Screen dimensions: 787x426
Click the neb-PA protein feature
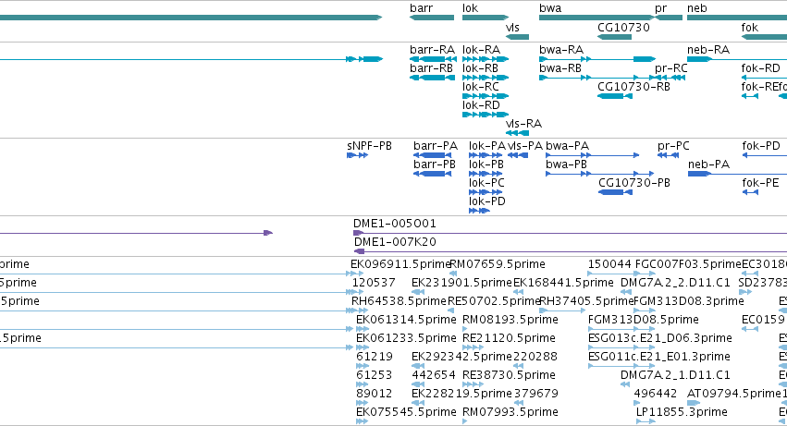pyautogui.click(x=737, y=174)
